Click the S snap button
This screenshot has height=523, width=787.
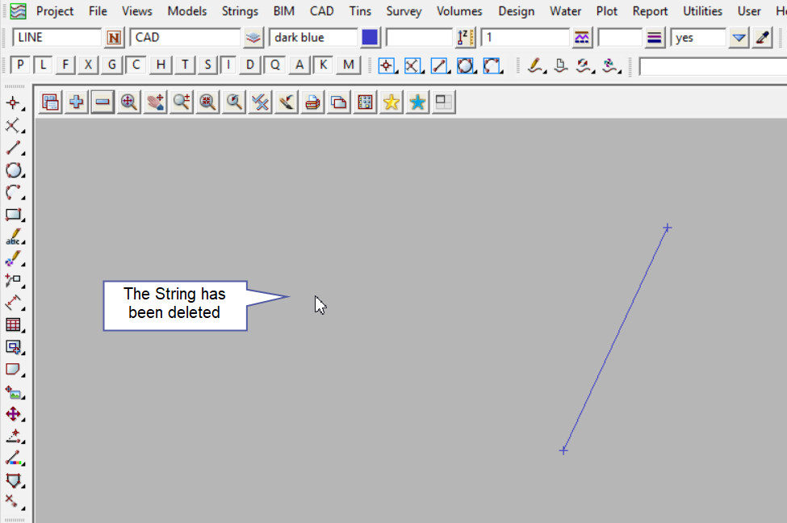tap(207, 65)
